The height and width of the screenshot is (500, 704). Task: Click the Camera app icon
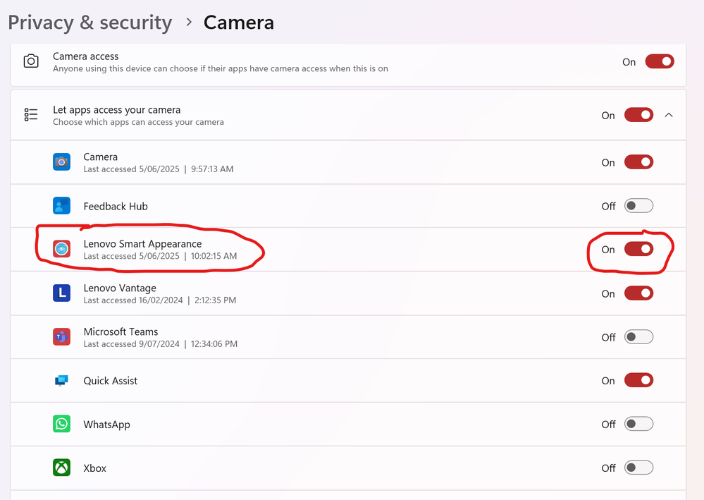61,161
